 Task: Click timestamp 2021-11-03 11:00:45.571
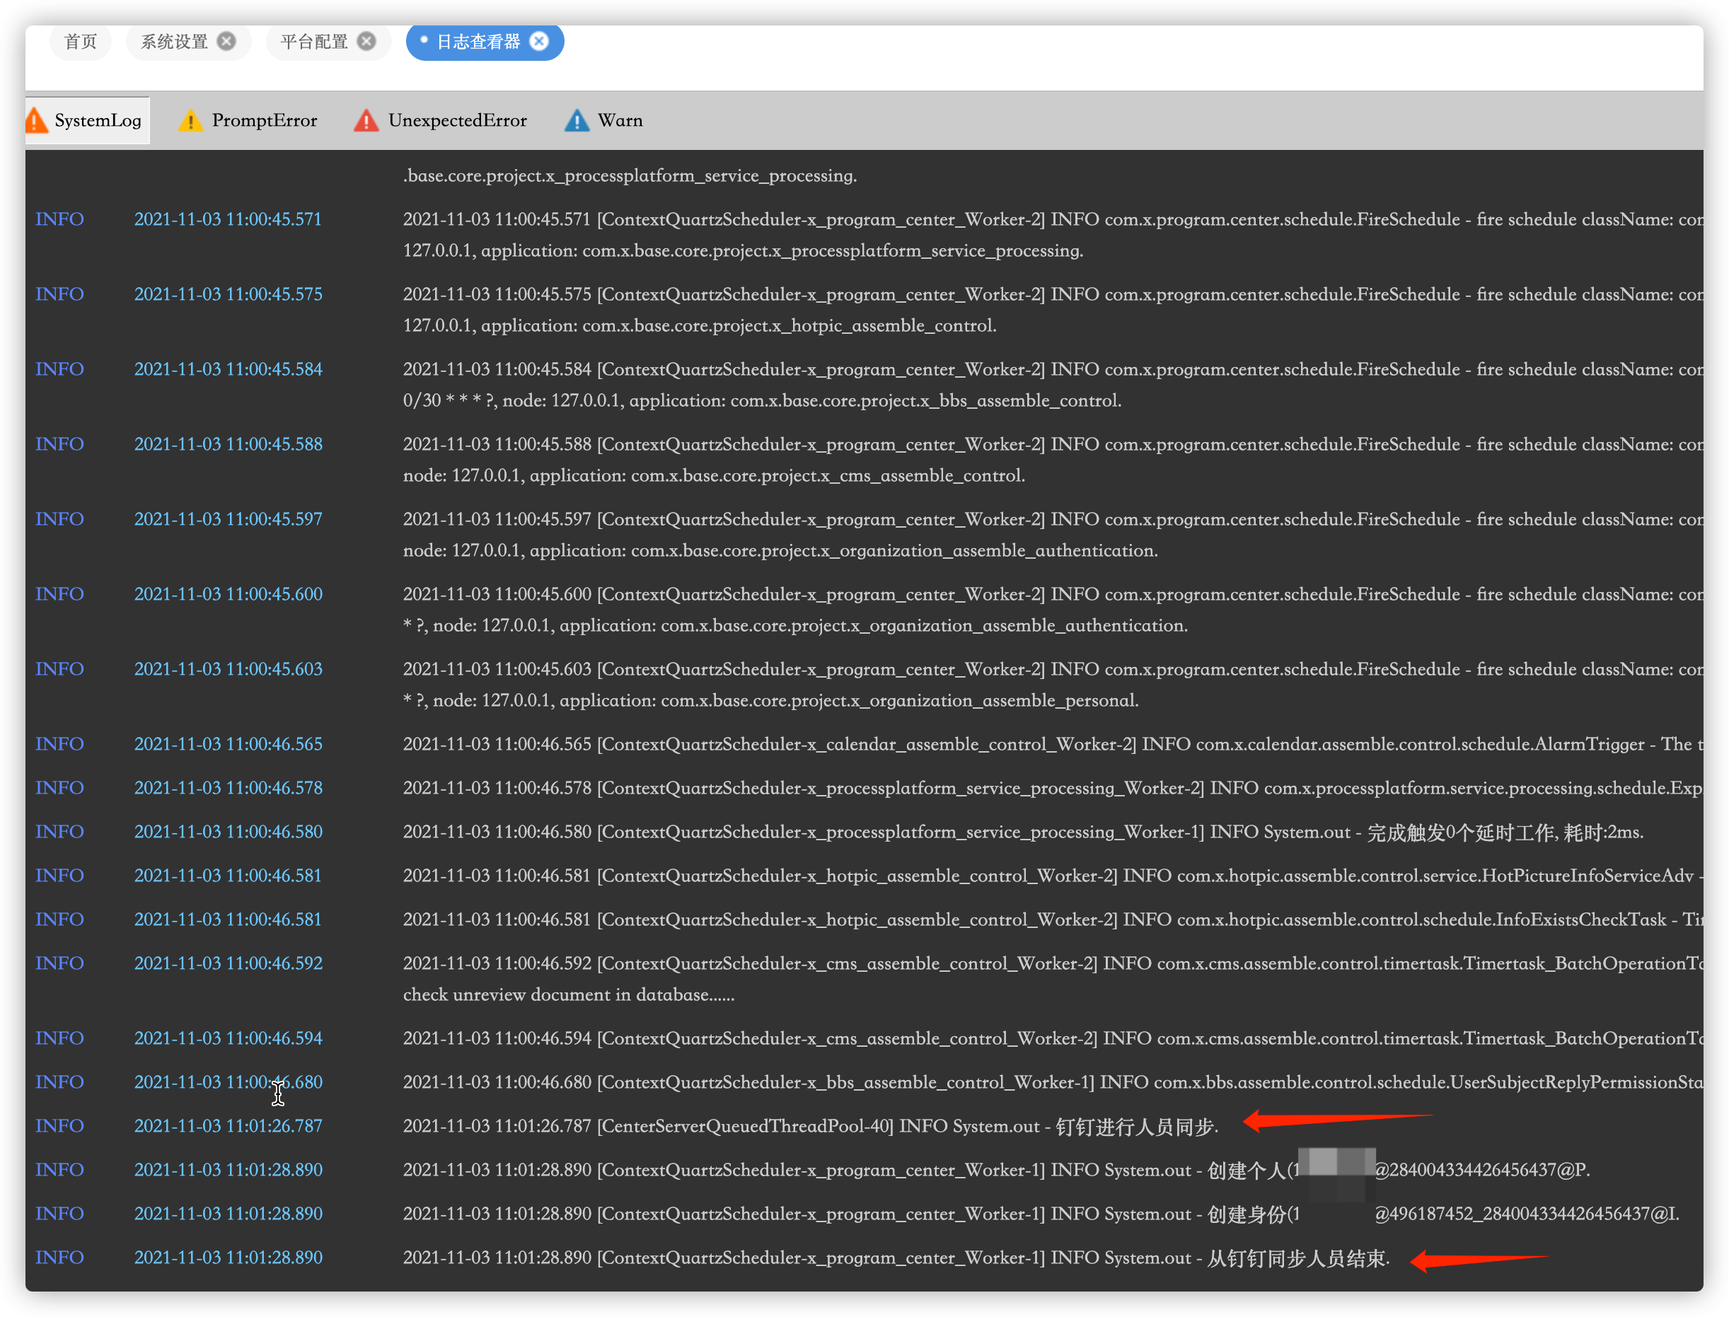tap(227, 219)
